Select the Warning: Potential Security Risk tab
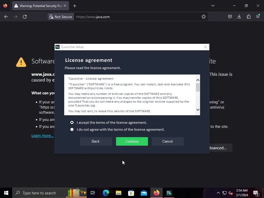Image resolution: width=264 pixels, height=198 pixels. pos(40,6)
